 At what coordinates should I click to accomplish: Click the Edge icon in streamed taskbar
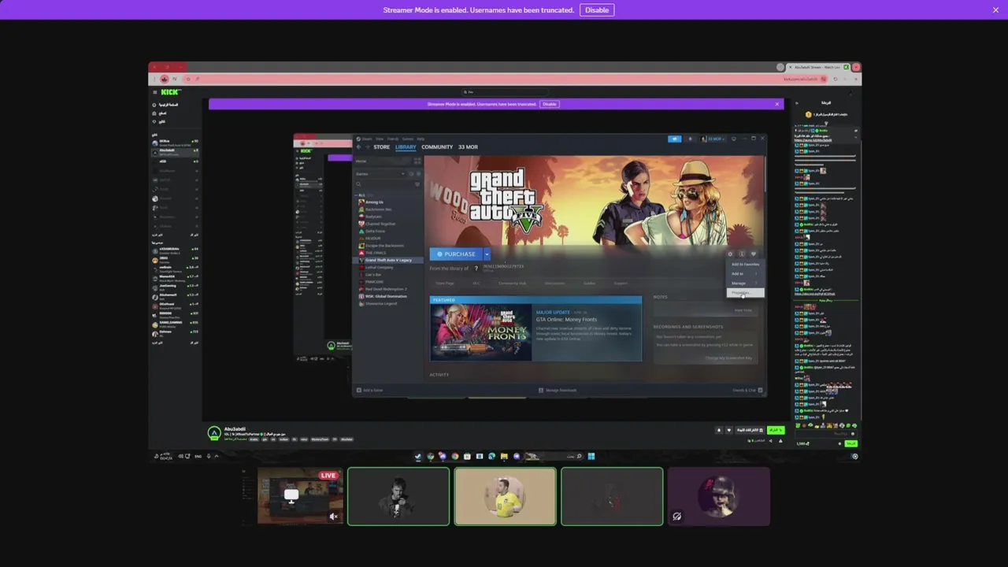click(x=491, y=456)
